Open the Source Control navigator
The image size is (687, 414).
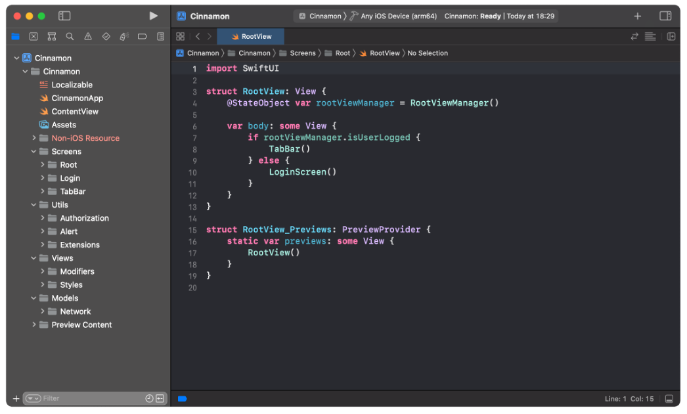(33, 37)
